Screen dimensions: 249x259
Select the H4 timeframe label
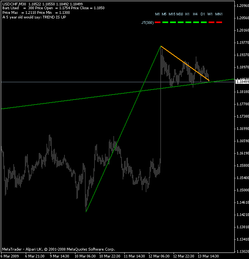[195, 14]
